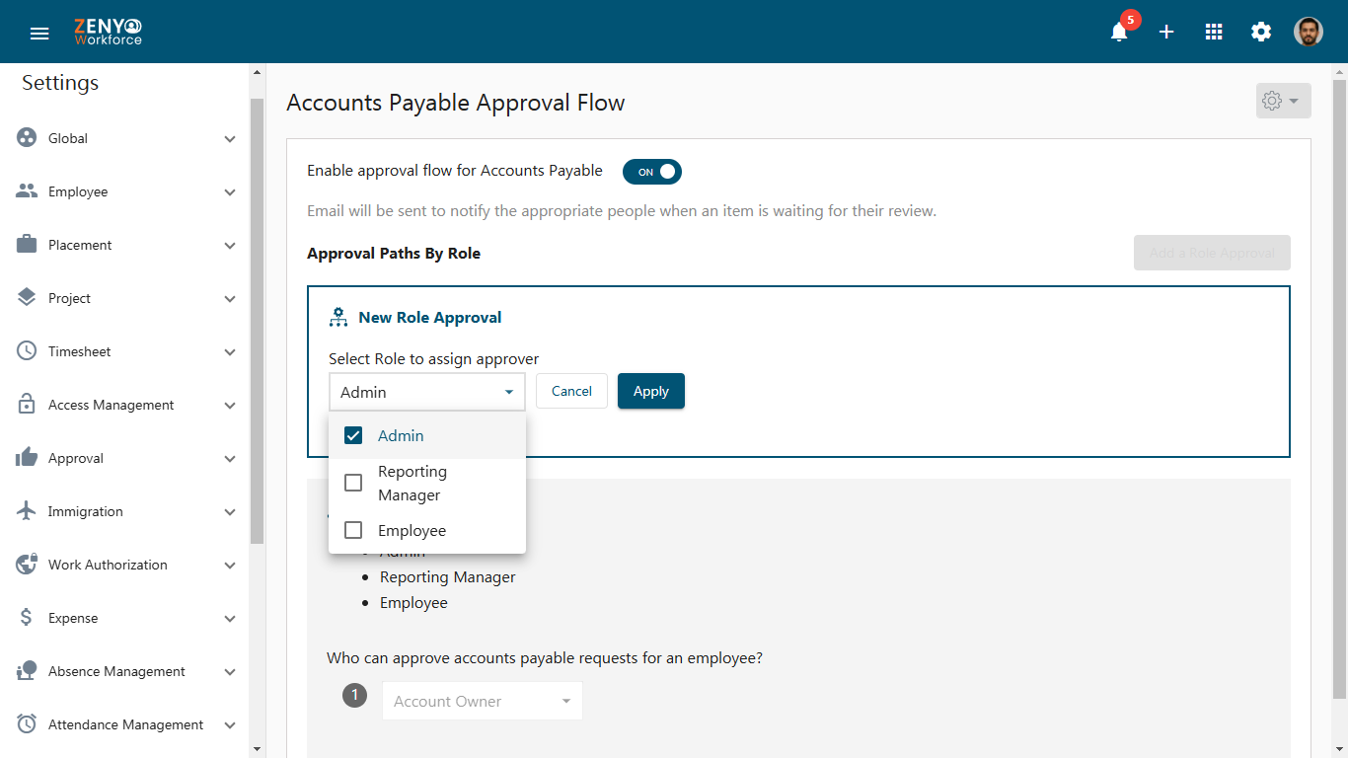Turn off Accounts Payable approval flow toggle

[651, 172]
